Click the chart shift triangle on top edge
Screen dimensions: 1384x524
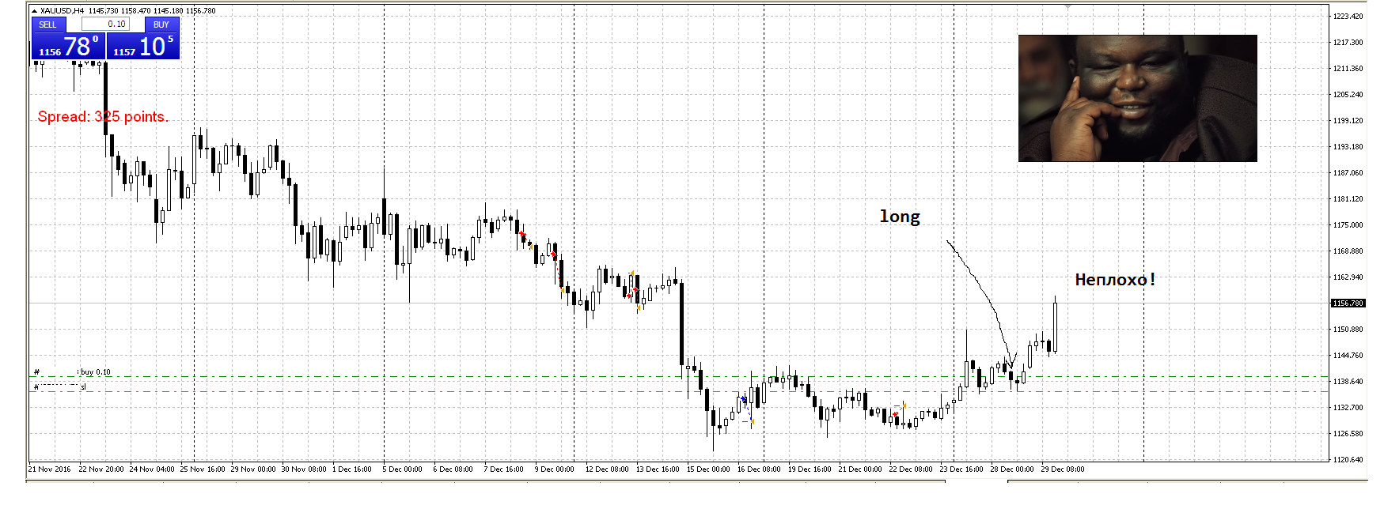tap(1067, 7)
